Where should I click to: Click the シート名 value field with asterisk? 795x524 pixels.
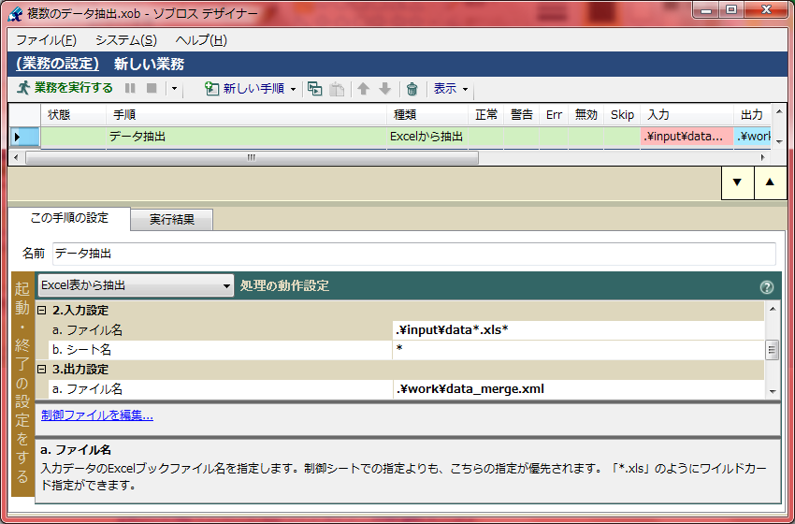tap(578, 350)
